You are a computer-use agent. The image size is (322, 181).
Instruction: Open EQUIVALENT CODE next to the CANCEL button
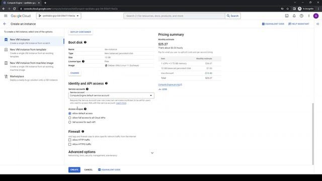pos(109,170)
